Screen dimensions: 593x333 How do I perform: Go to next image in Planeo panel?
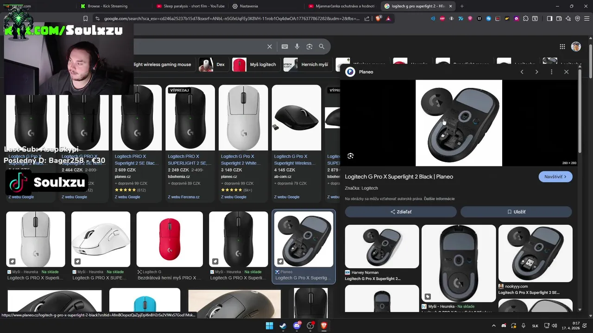click(536, 72)
